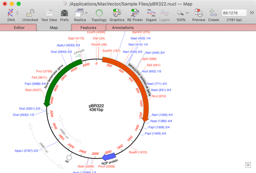Screen dimensions: 256x173
Task: Click PvuII (2066) site label
Action: pyautogui.click(x=106, y=166)
